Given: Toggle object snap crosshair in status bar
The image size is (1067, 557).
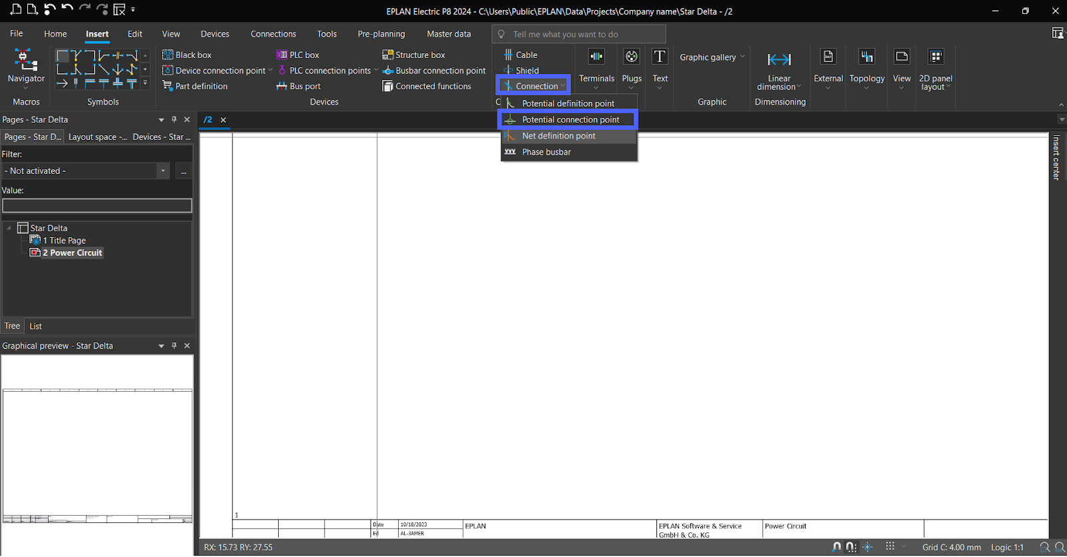Looking at the screenshot, I should (x=868, y=547).
